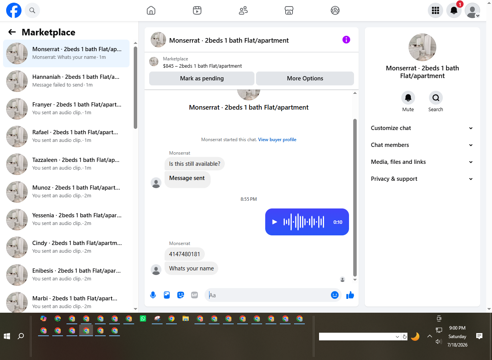Expand the Chat members section
This screenshot has height=360, width=492.
422,145
